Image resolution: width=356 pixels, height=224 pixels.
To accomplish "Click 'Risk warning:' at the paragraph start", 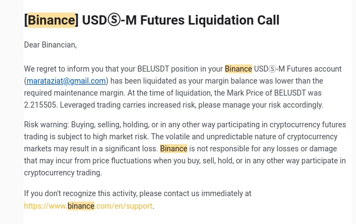I will 46,125.
